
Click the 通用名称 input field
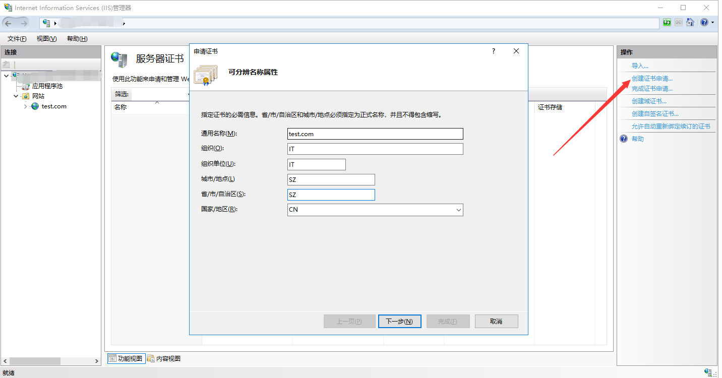click(375, 134)
